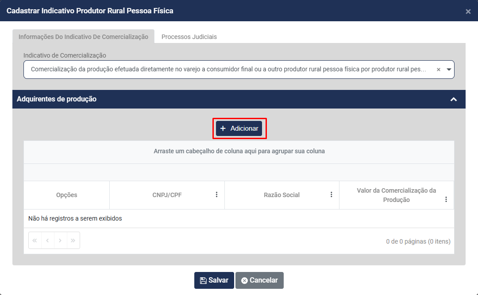The width and height of the screenshot is (478, 295).
Task: Save the form with Salvar
Action: click(x=214, y=280)
